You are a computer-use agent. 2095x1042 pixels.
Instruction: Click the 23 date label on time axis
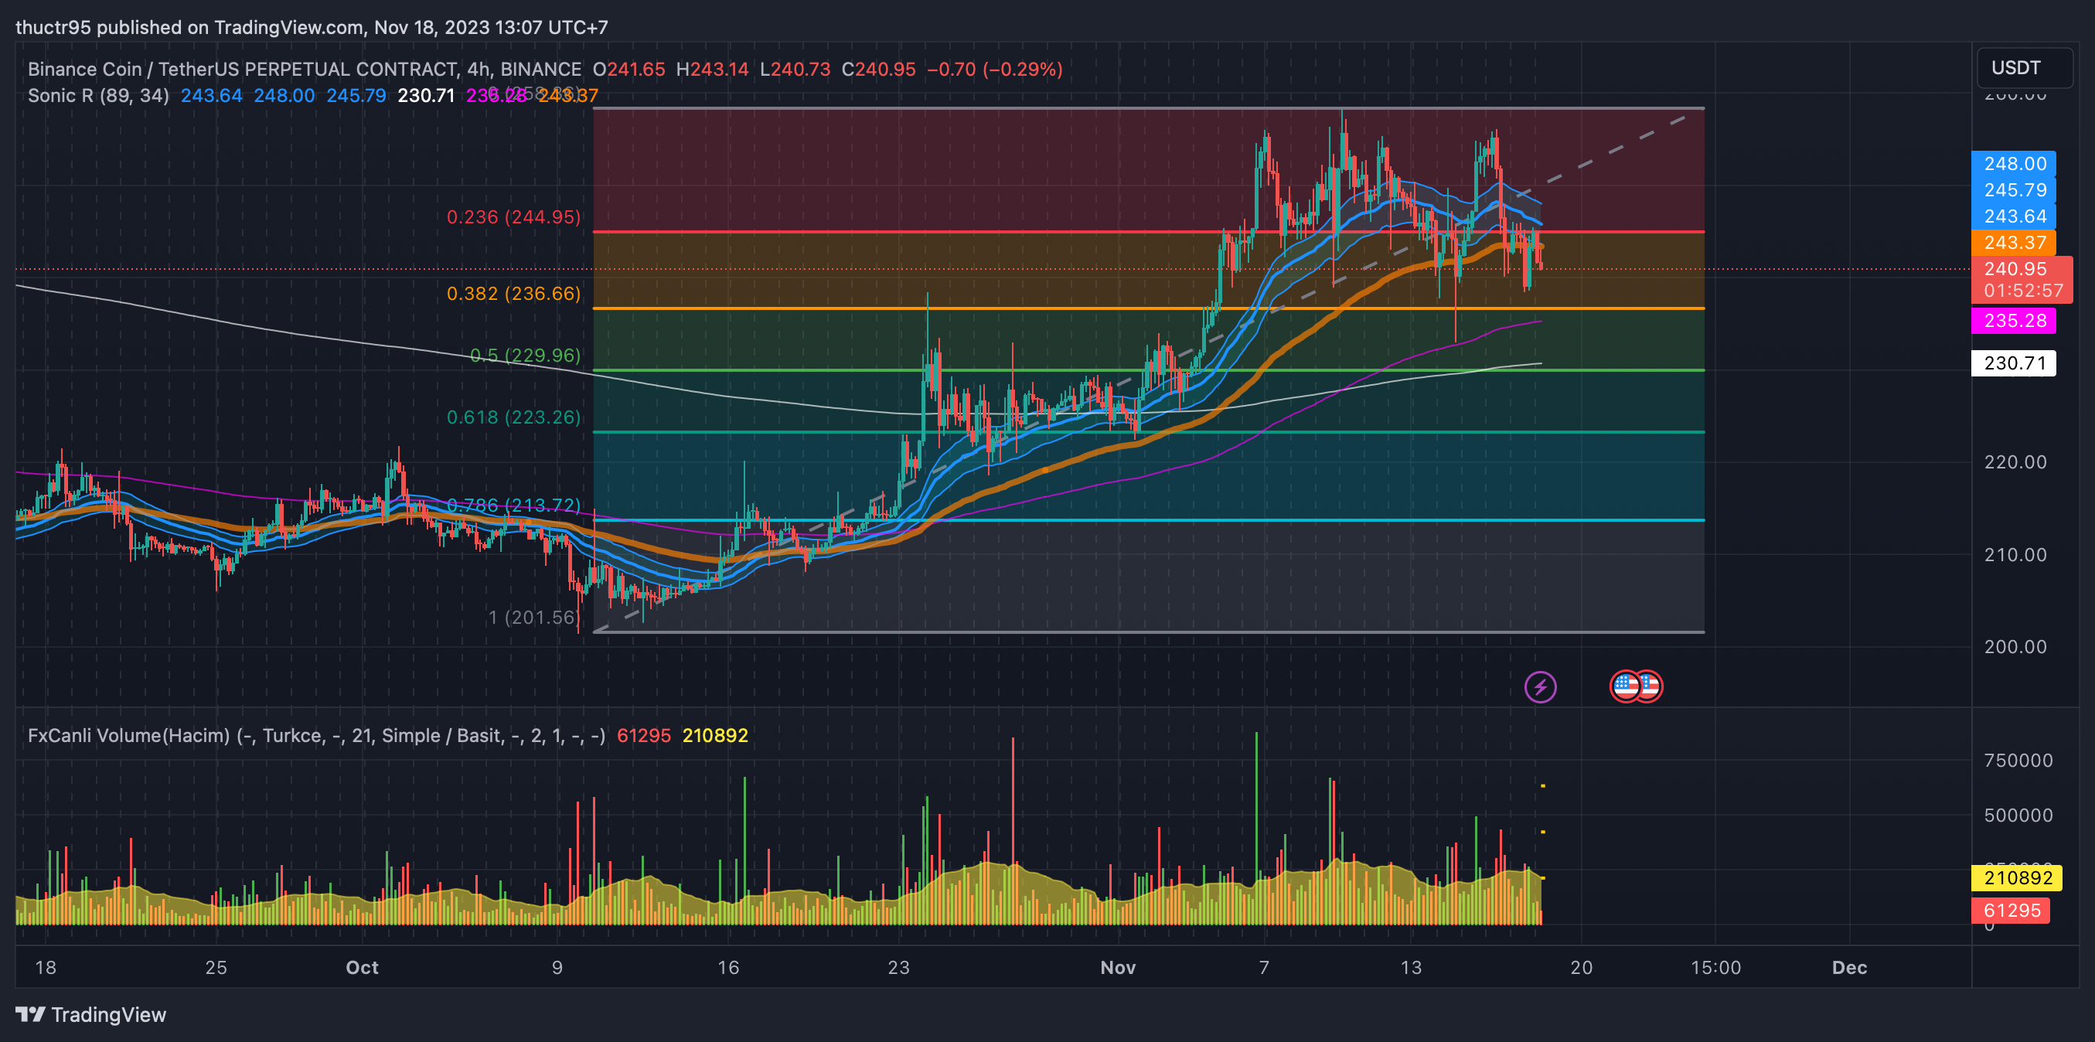pos(898,967)
